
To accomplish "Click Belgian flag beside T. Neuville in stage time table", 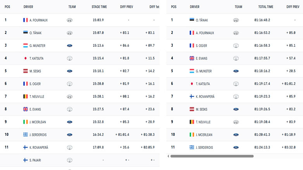I will click(x=26, y=97).
